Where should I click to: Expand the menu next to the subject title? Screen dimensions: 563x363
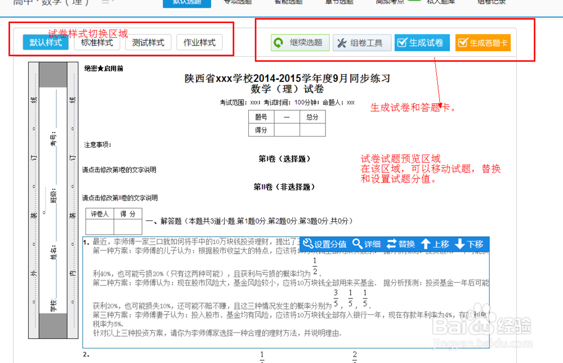[x=106, y=2]
